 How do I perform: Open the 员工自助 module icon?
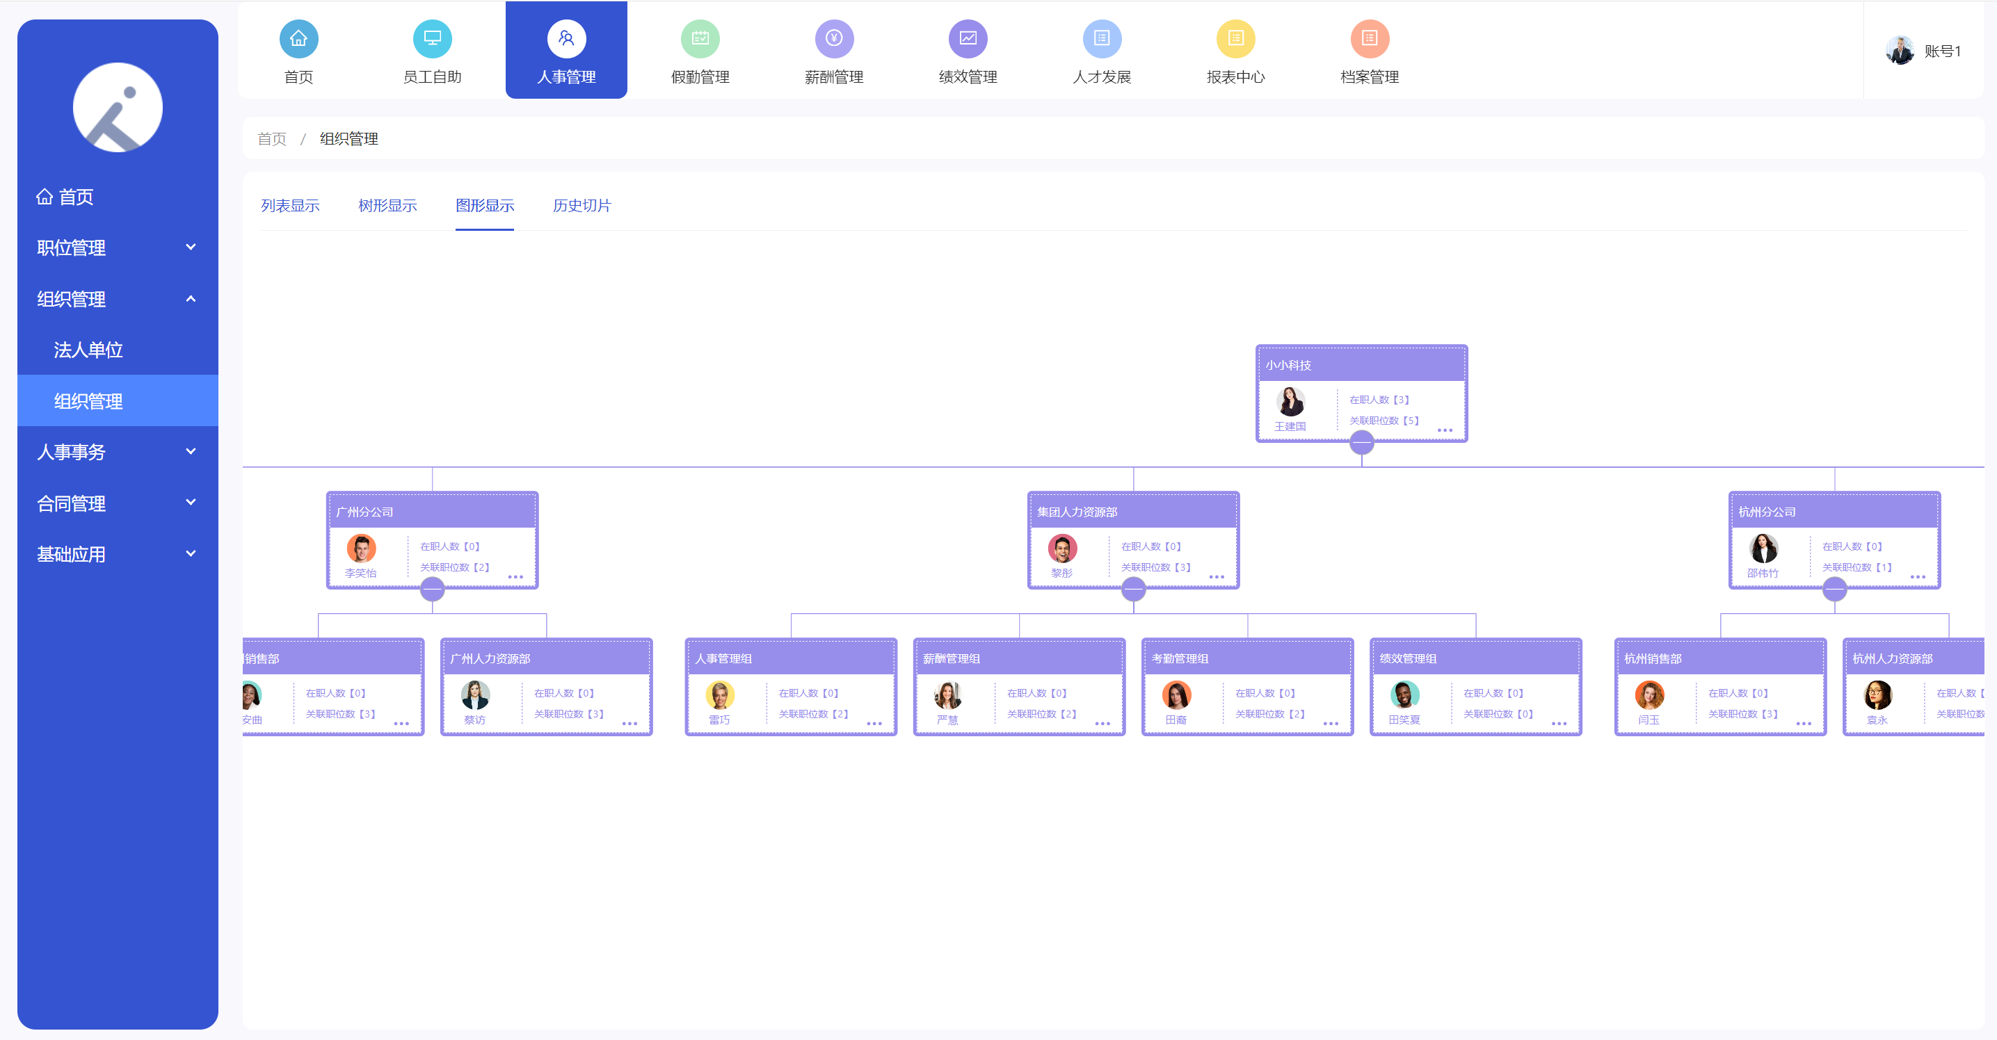coord(432,38)
